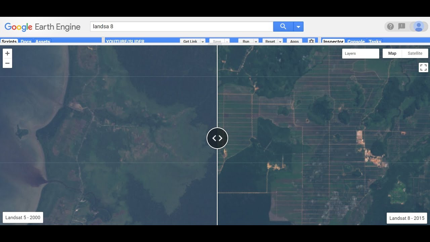Switch to the Inspector tab
430x242 pixels.
click(333, 41)
